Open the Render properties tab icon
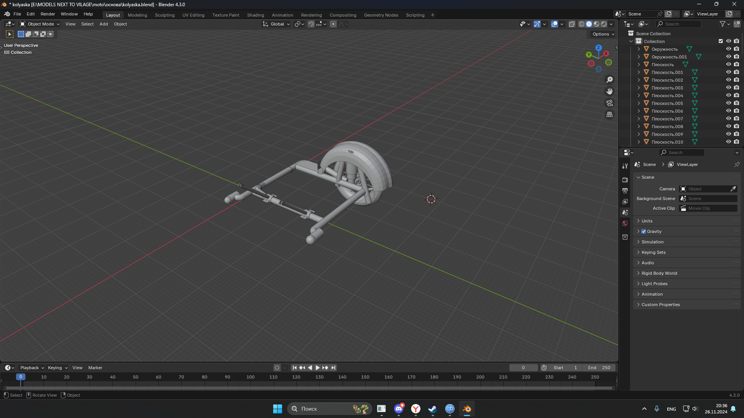 pyautogui.click(x=625, y=180)
